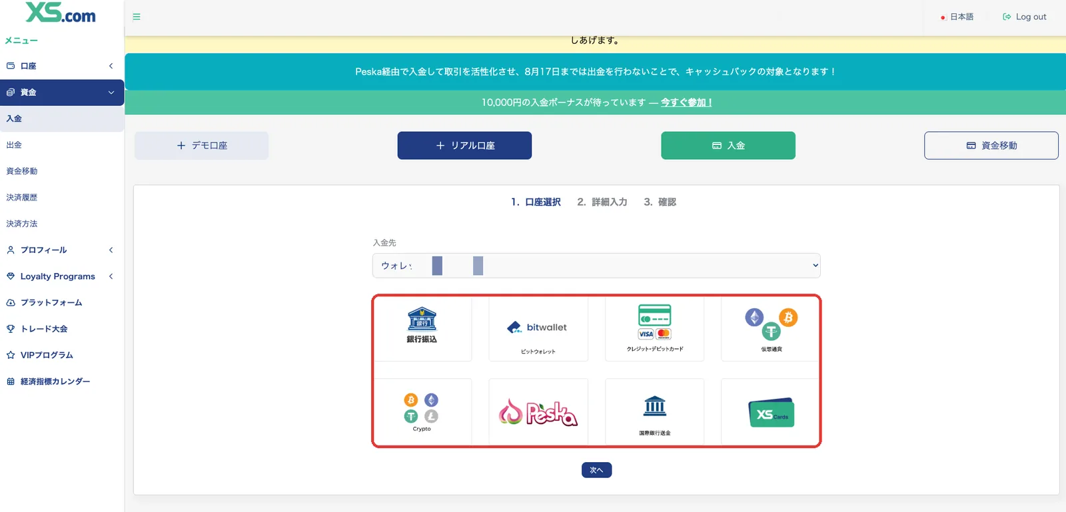Click the プロフィール user icon
1066x512 pixels.
click(11, 250)
